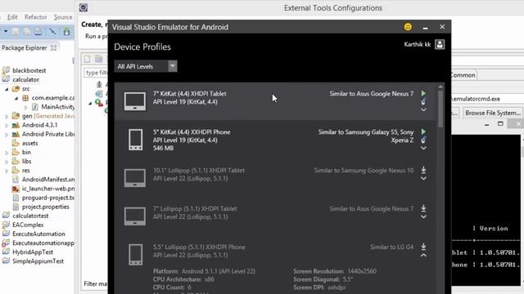Click Browse File System button
Image resolution: width=524 pixels, height=294 pixels.
[493, 113]
